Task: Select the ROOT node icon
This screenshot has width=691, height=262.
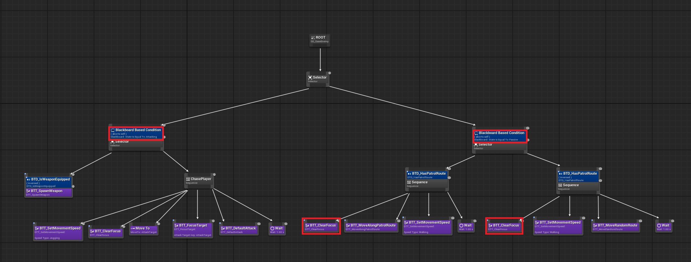Action: click(x=313, y=38)
